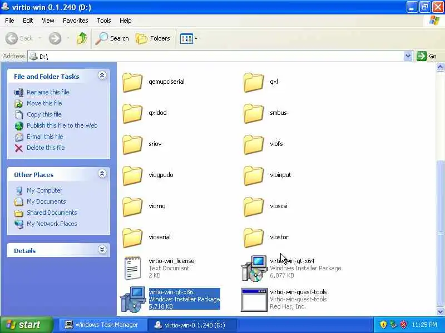Screen dimensions: 445x333
Task: Select the viorng folder icon
Action: point(132,206)
